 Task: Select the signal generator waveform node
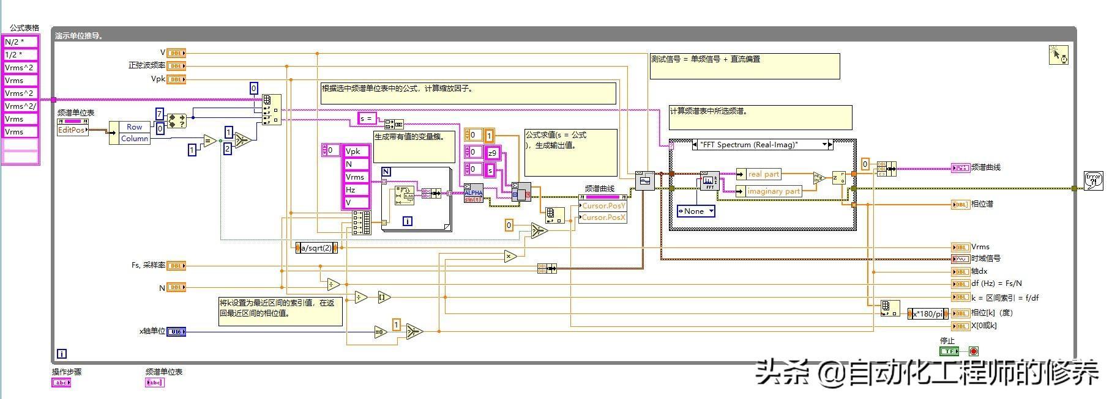644,181
